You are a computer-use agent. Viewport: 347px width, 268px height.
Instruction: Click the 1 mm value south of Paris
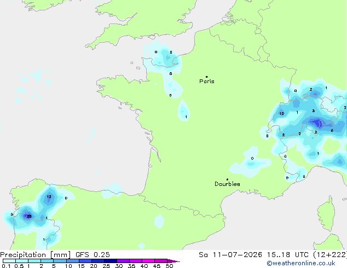coord(186,116)
